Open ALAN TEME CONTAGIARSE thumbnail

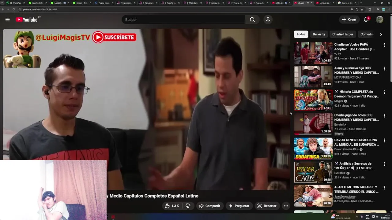(313, 196)
